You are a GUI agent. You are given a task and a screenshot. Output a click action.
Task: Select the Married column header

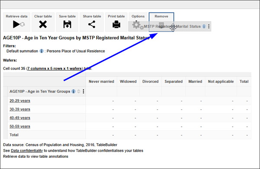[195, 81]
